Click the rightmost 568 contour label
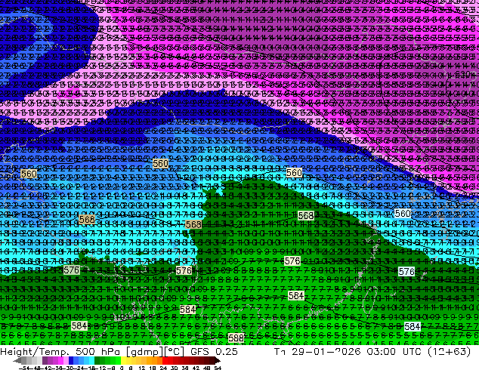 [305, 215]
